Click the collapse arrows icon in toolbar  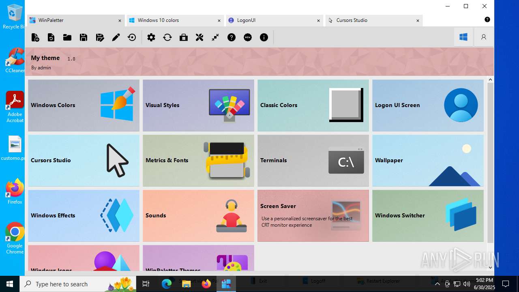(x=215, y=37)
